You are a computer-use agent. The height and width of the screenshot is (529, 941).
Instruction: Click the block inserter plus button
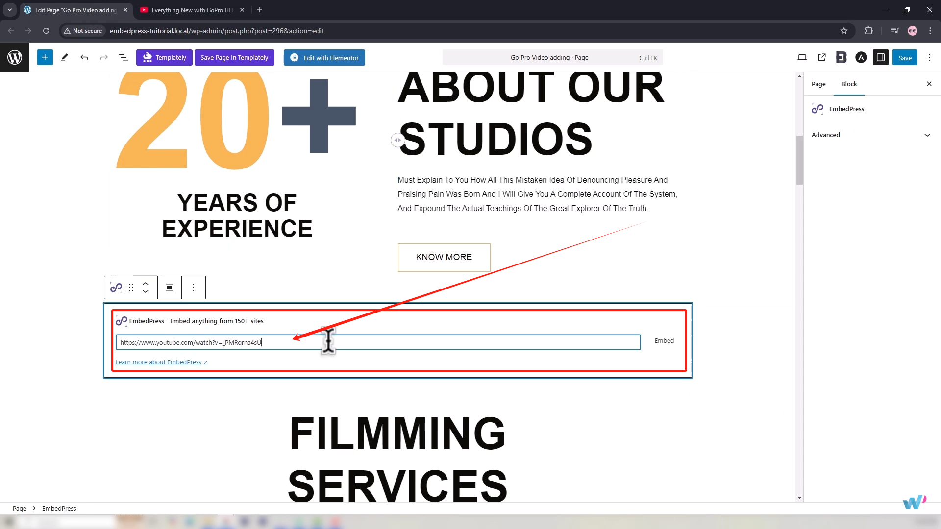[x=45, y=57]
